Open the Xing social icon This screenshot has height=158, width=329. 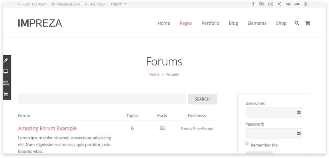[279, 4]
